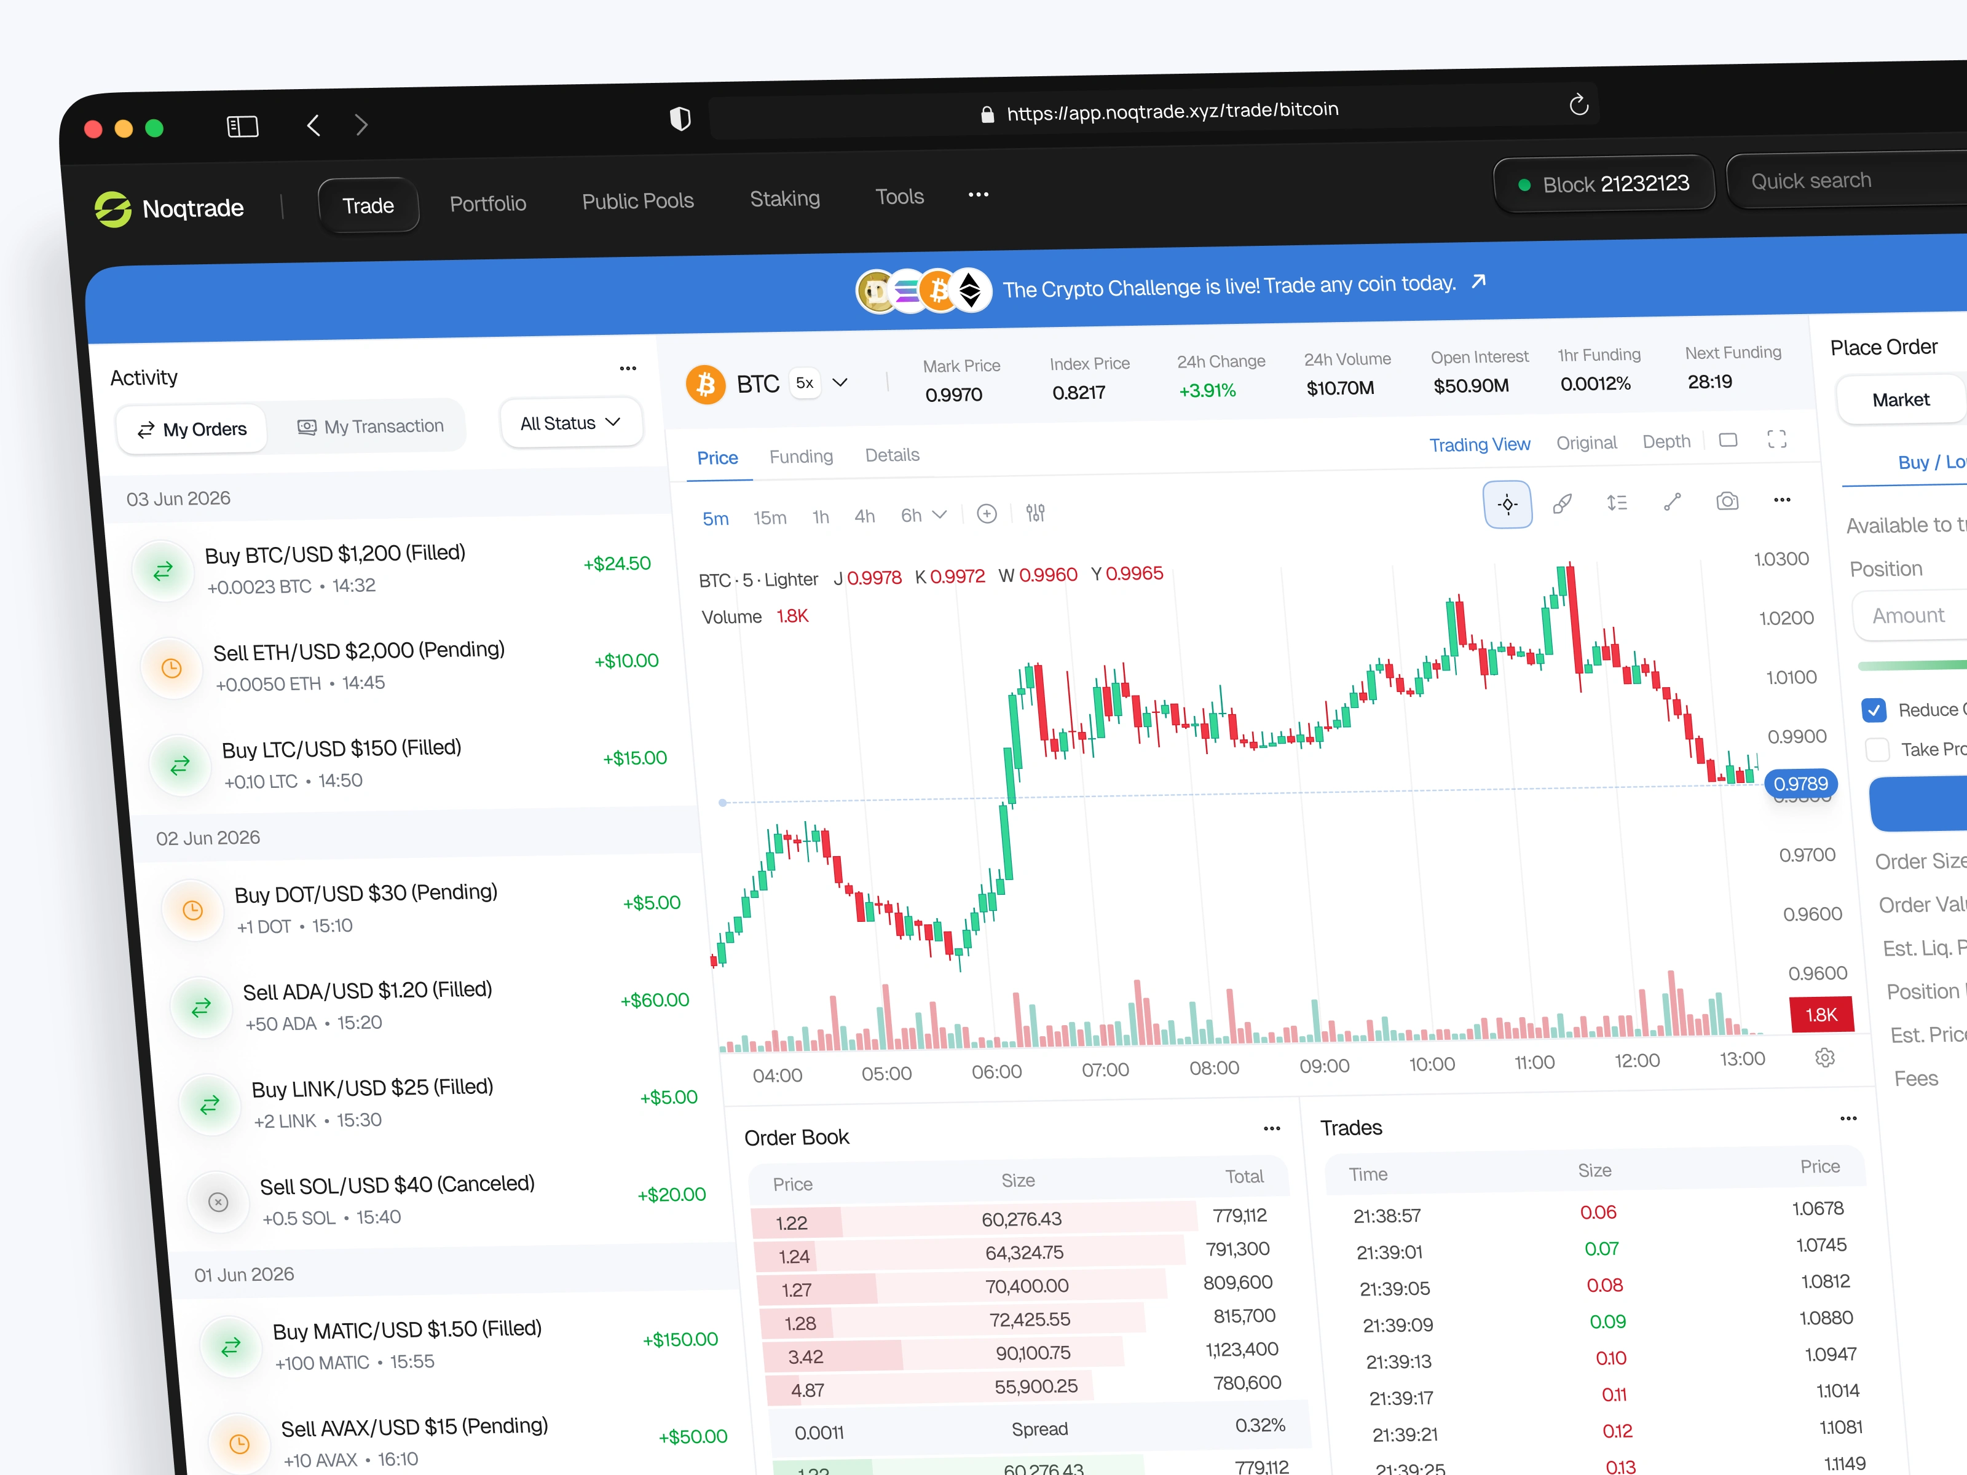Select the trend line drawing tool
The height and width of the screenshot is (1475, 1967).
click(x=1672, y=502)
